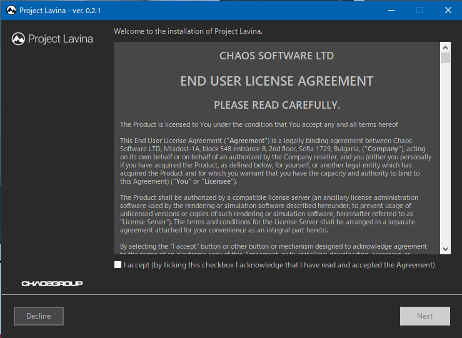
Task: Click the Project Lavina title bar icon
Action: pyautogui.click(x=11, y=10)
